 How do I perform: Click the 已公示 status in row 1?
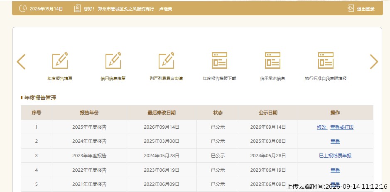click(218, 127)
